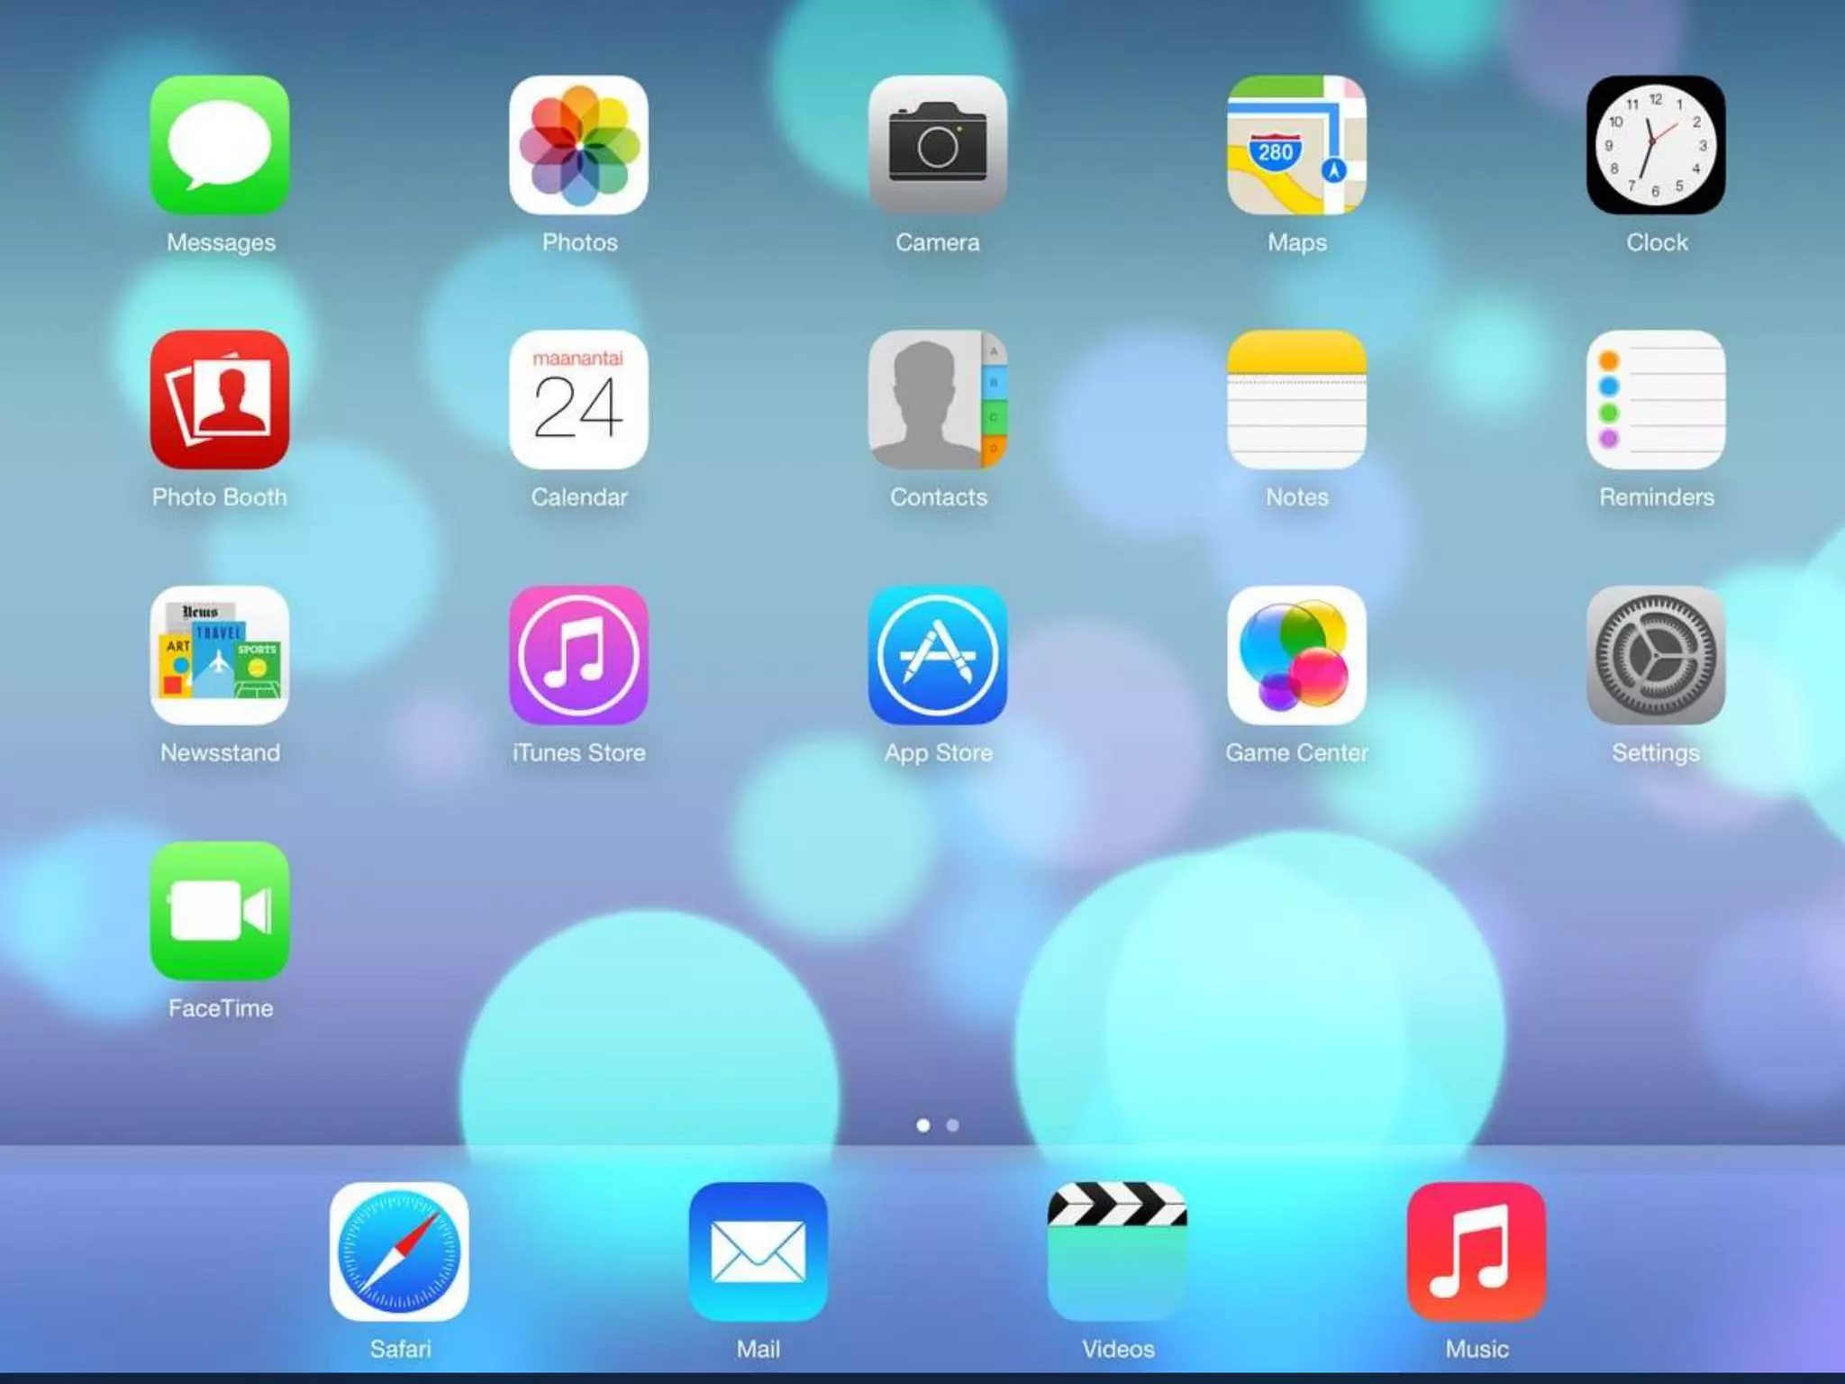Image resolution: width=1845 pixels, height=1384 pixels.
Task: Open the Clock app
Action: click(1655, 145)
